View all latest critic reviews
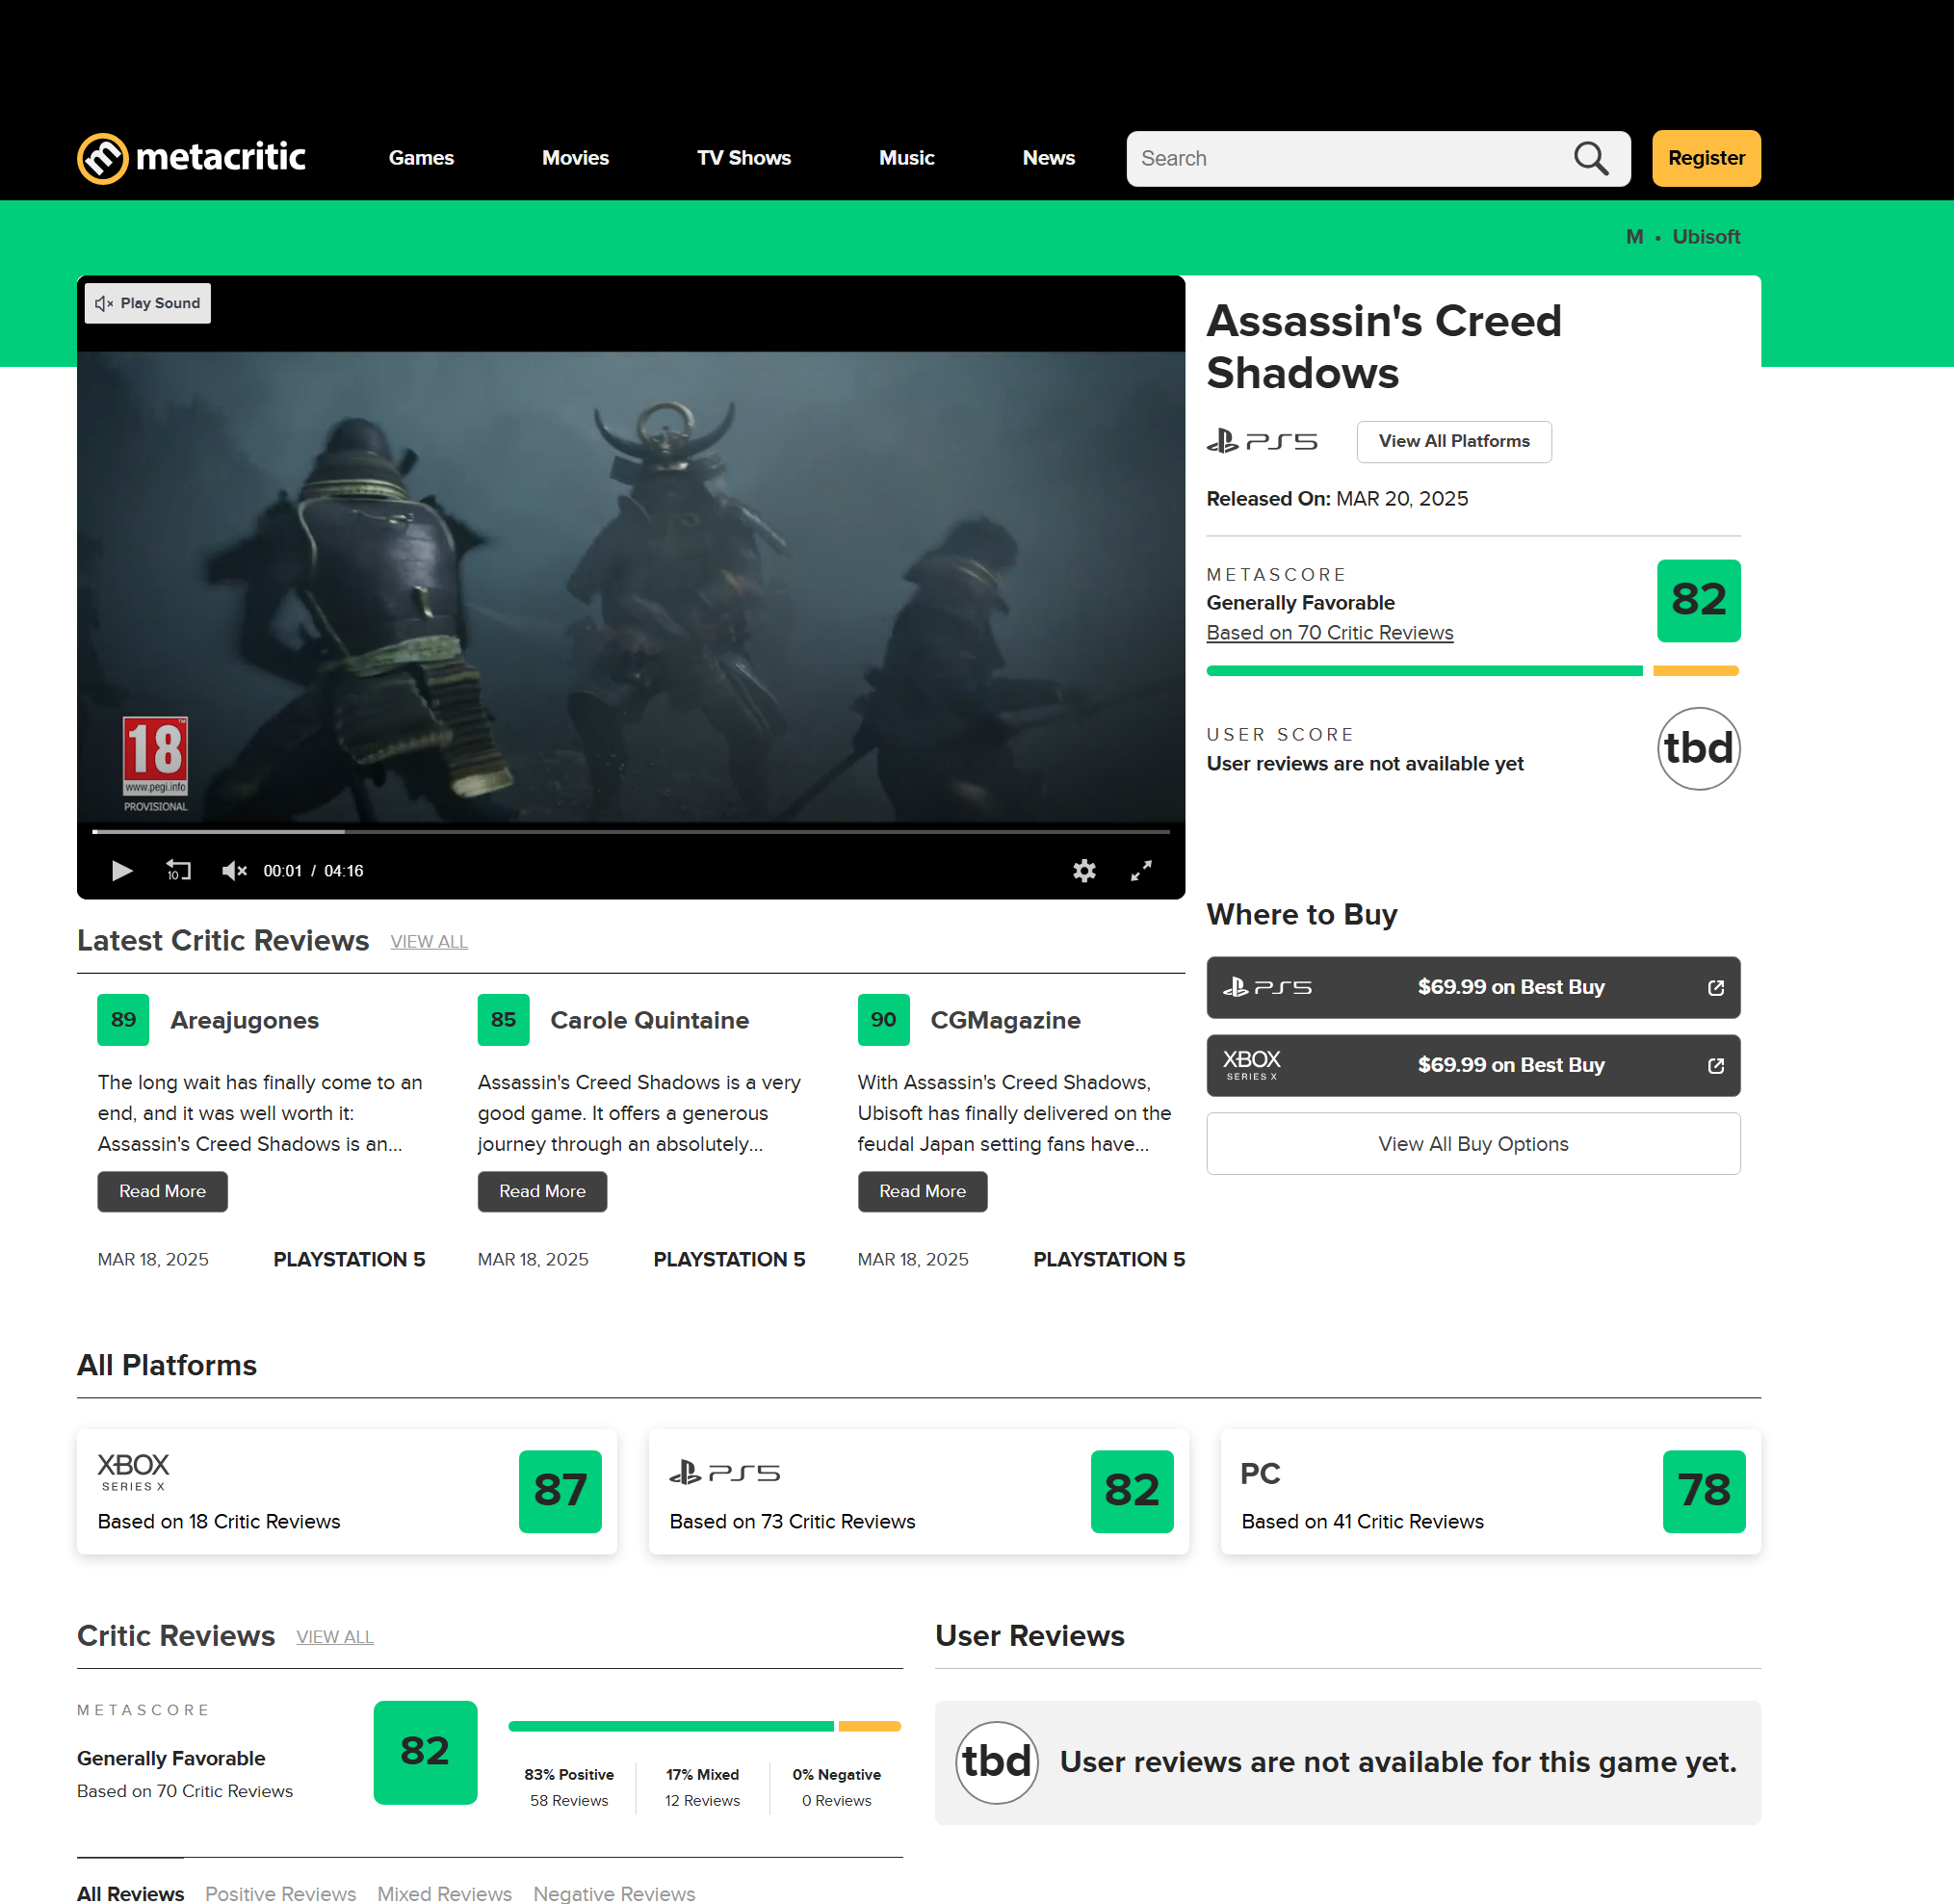The width and height of the screenshot is (1954, 1904). pyautogui.click(x=429, y=942)
